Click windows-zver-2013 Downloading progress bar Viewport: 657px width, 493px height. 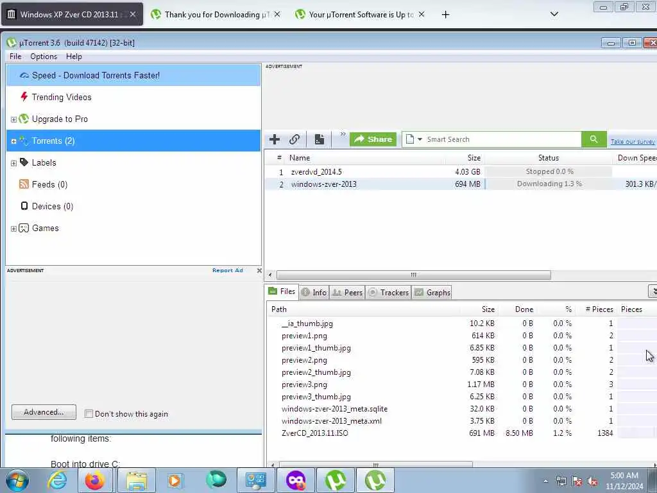[x=549, y=184]
